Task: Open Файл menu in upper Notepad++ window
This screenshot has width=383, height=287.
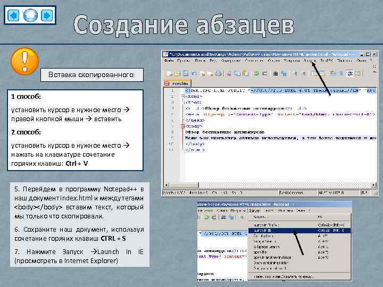Action: 169,60
